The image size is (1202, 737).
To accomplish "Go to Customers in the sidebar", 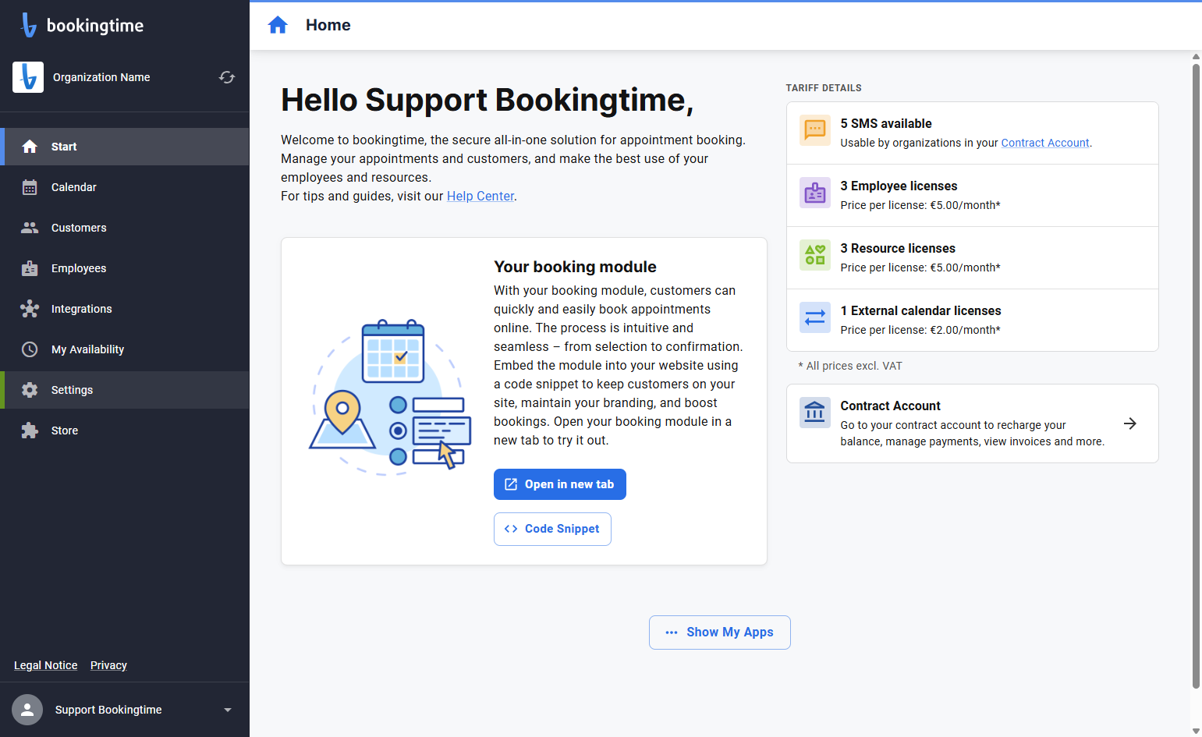I will (x=125, y=228).
